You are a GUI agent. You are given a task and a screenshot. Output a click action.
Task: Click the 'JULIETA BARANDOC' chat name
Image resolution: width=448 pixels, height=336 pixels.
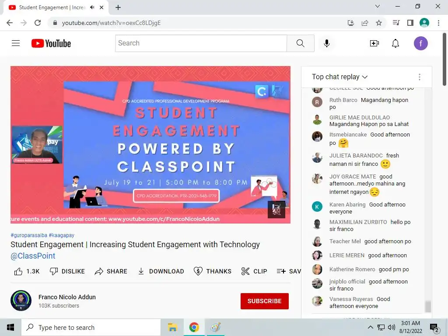coord(356,155)
